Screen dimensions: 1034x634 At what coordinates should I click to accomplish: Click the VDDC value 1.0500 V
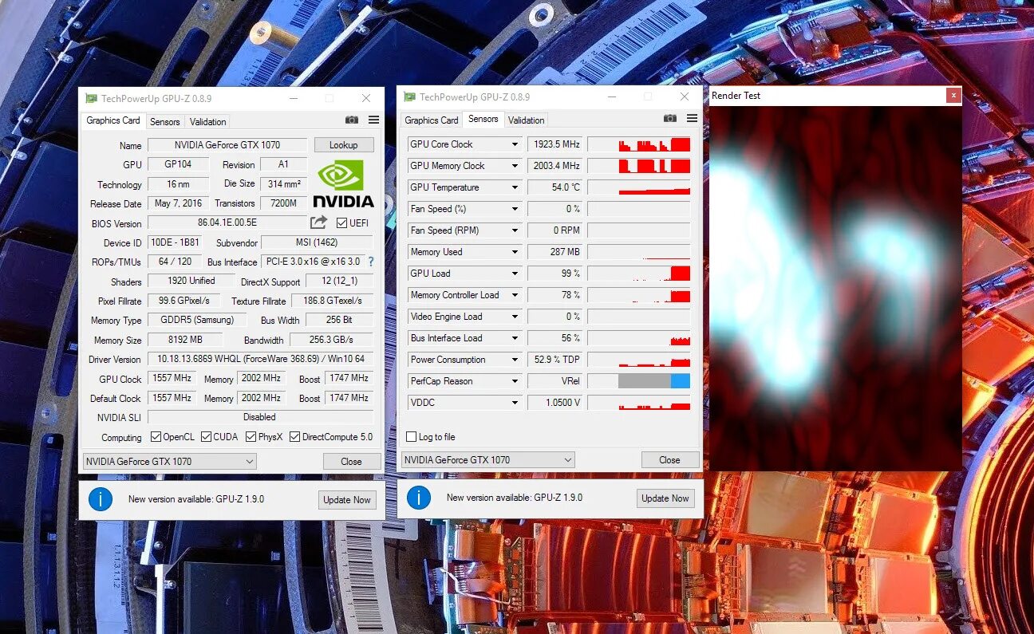555,403
